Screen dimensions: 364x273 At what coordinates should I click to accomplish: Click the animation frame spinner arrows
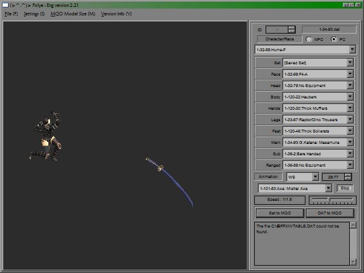point(349,177)
